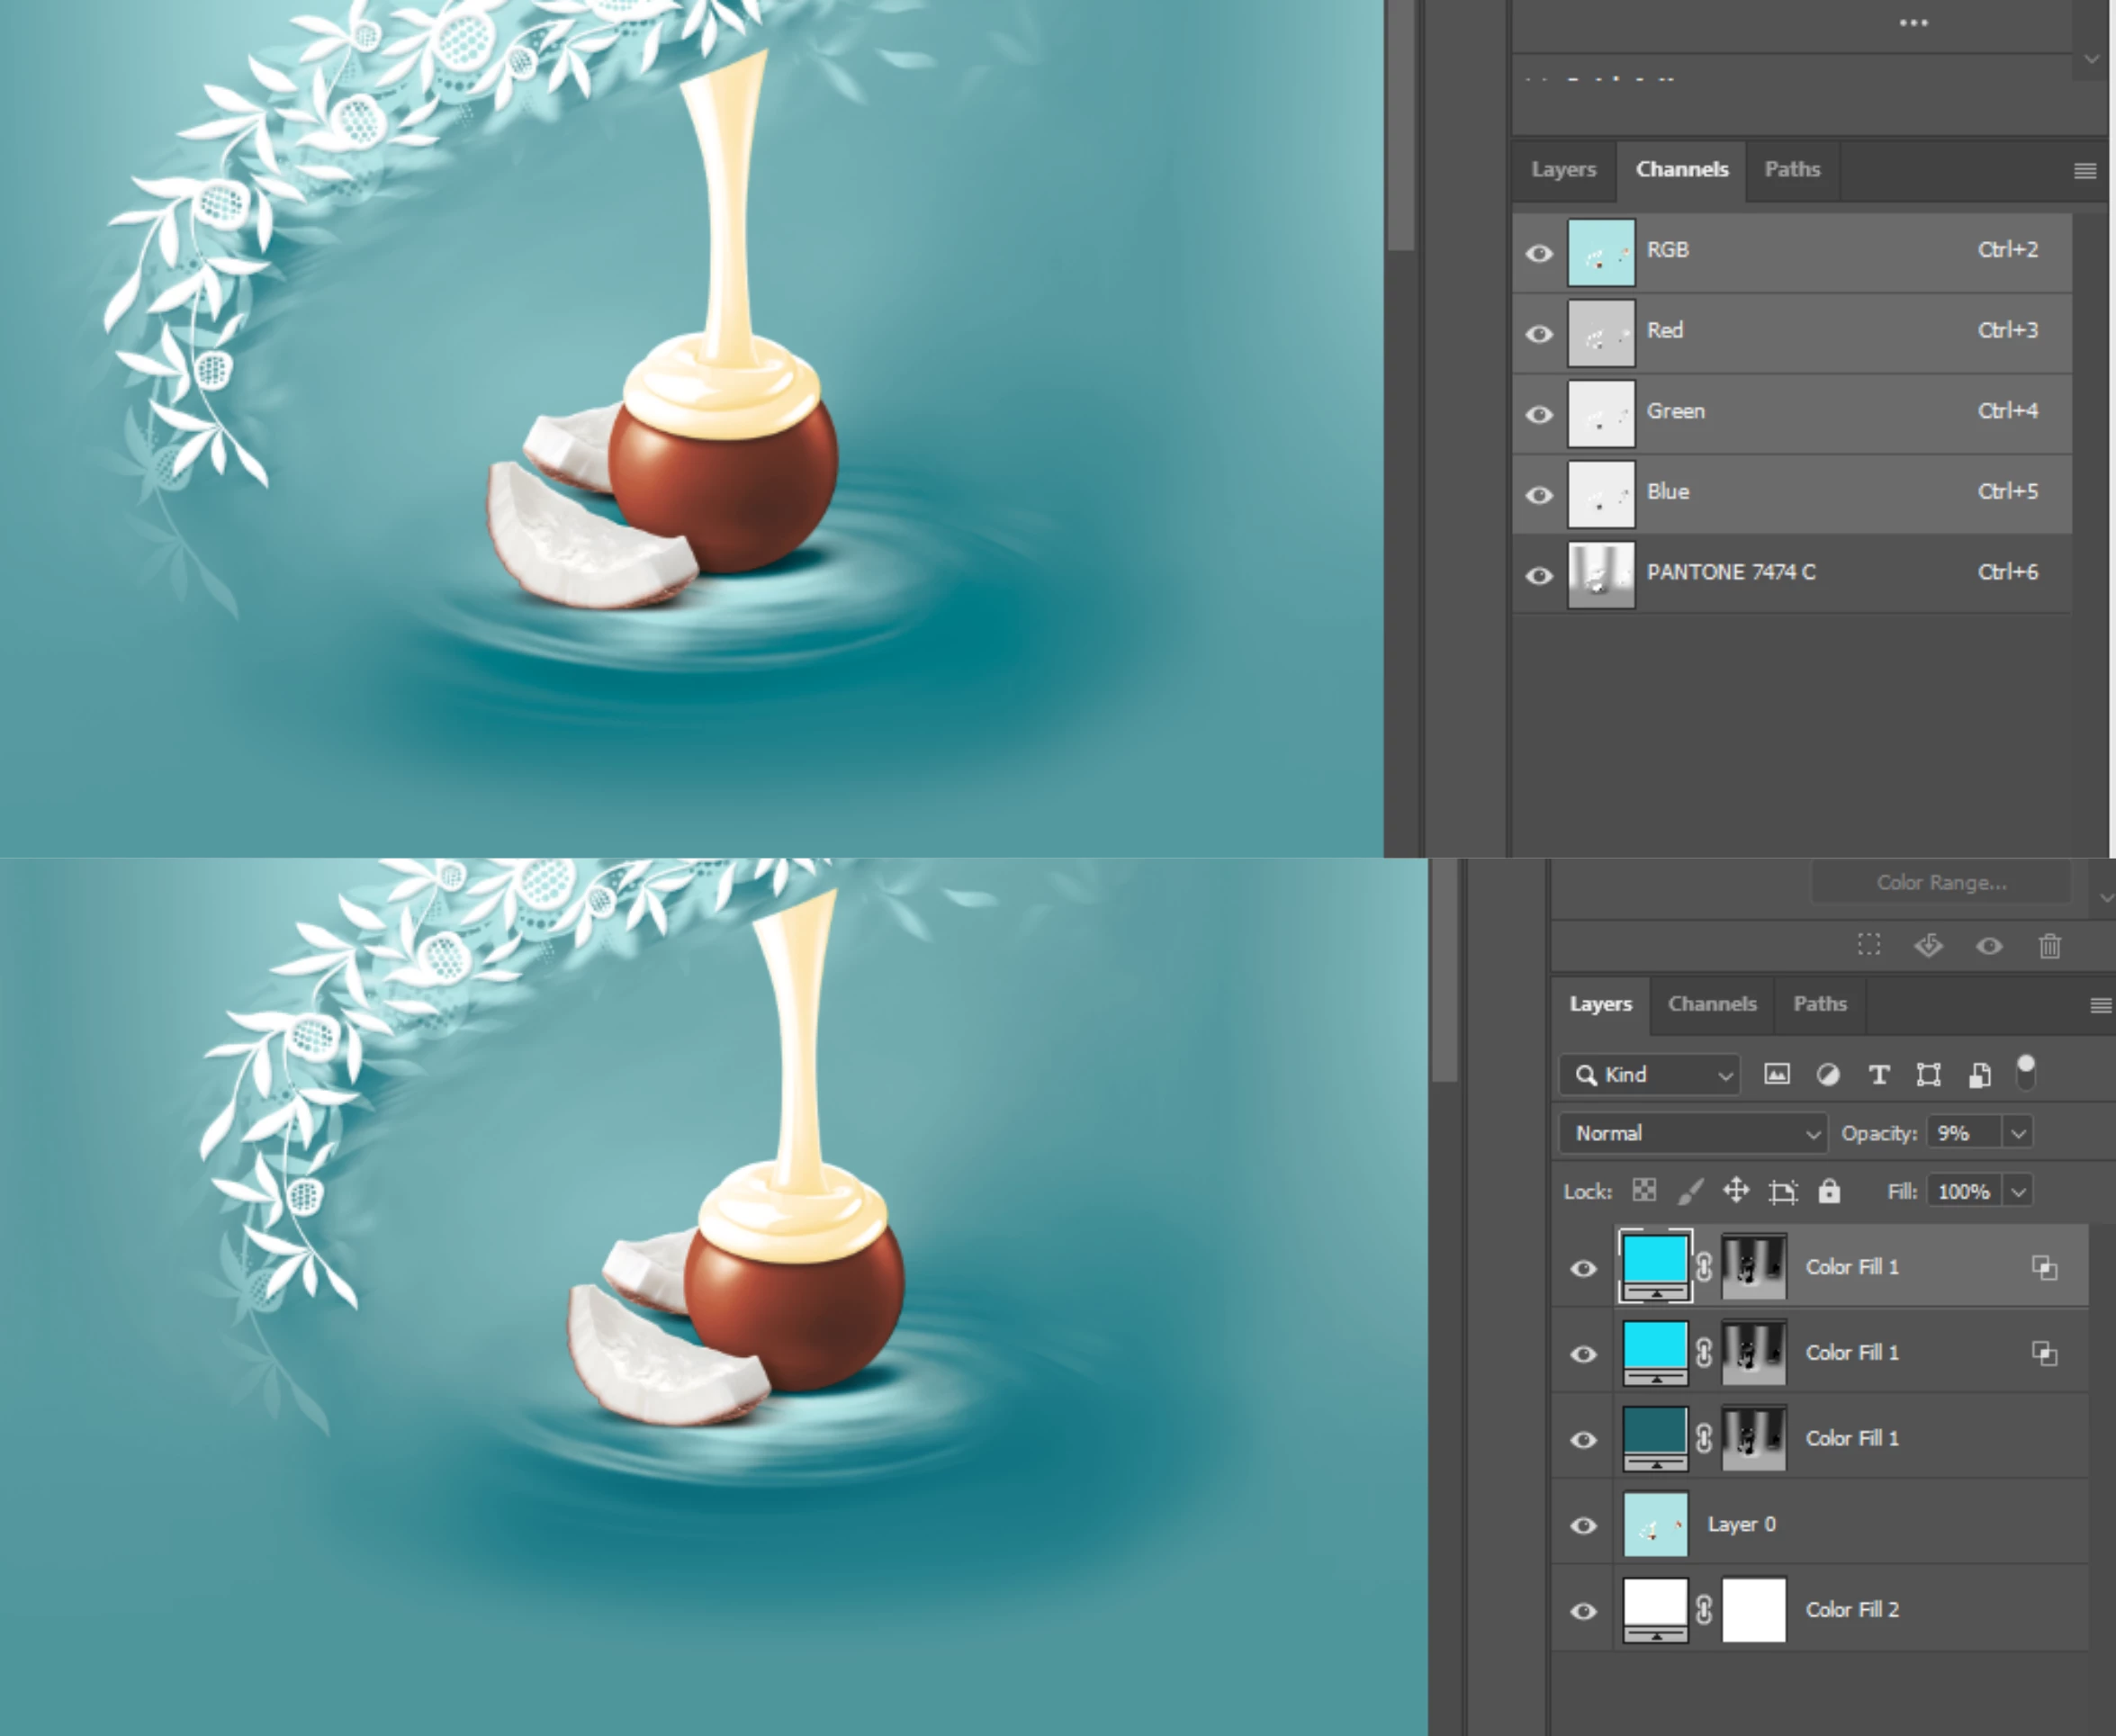
Task: Filter for adjustment layers icon
Action: pos(1827,1074)
